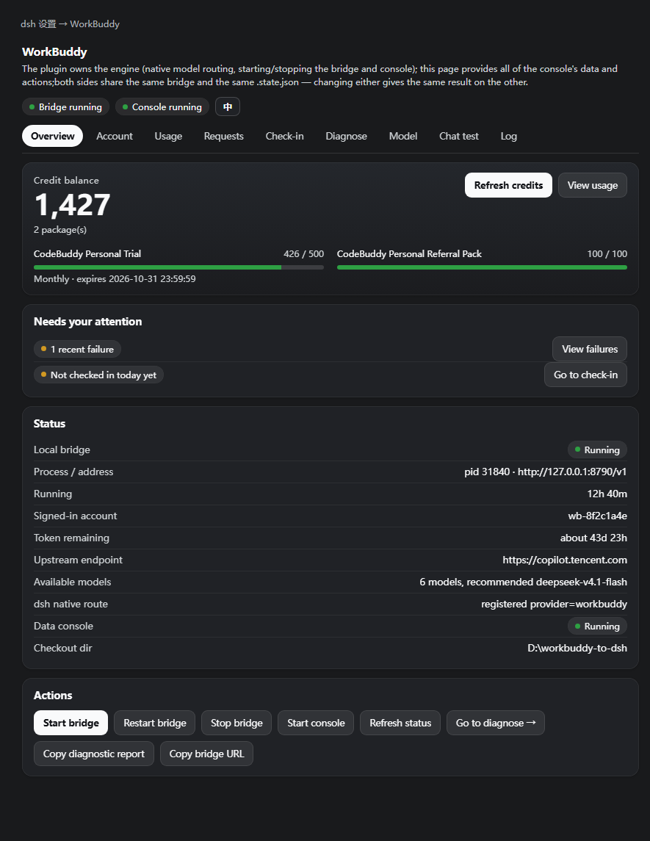Click Go to check-in button
This screenshot has width=650, height=841.
[585, 375]
